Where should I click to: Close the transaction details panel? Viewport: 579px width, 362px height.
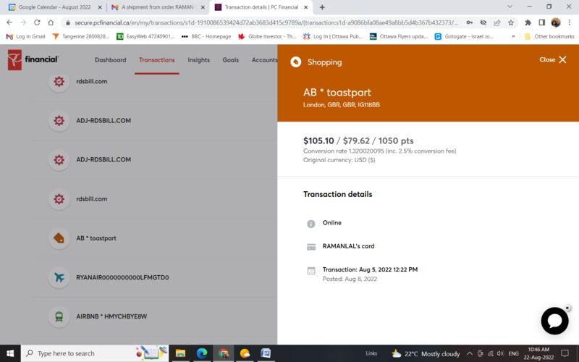[x=553, y=60]
